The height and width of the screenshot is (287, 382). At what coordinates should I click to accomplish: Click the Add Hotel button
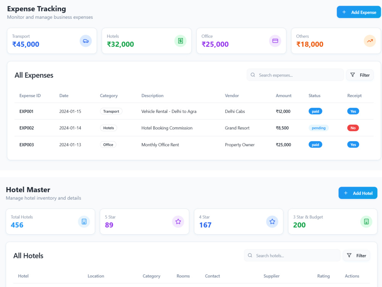tap(358, 193)
